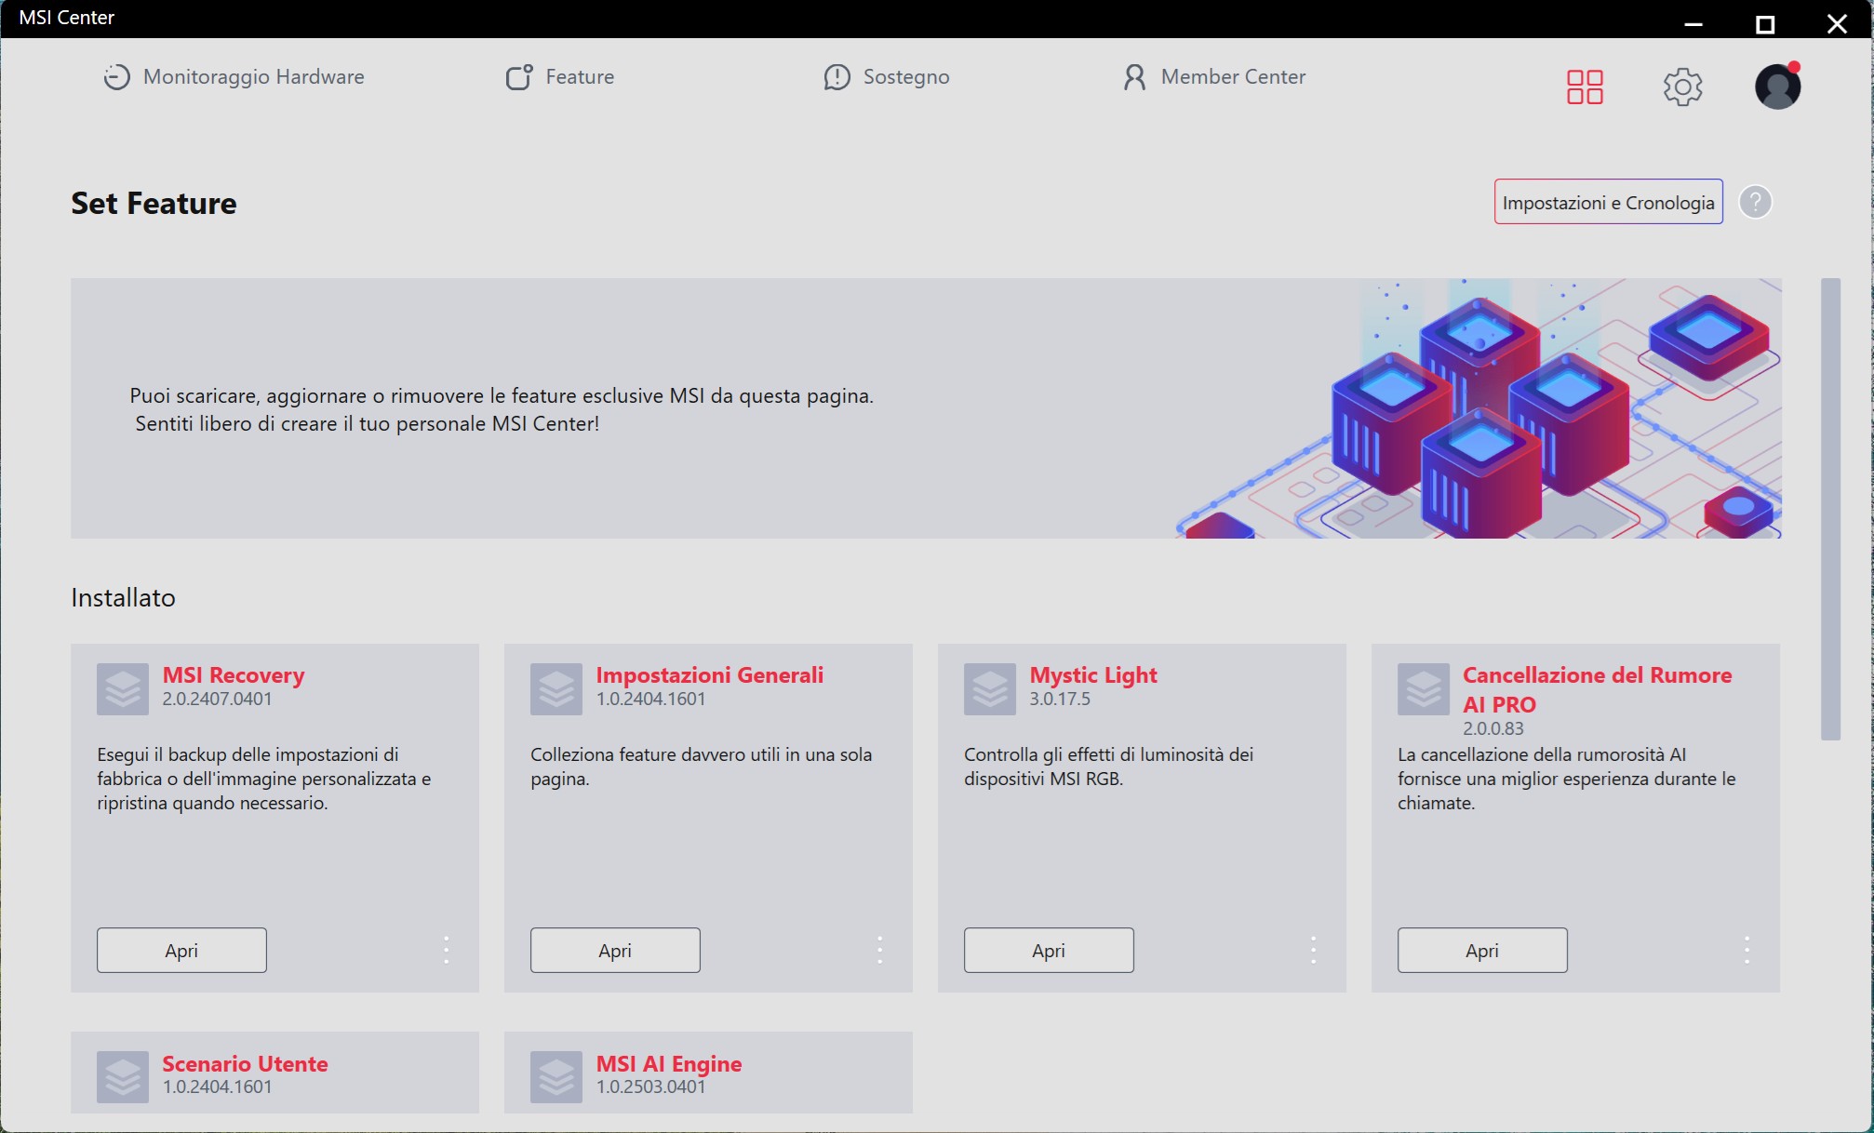Image resolution: width=1874 pixels, height=1133 pixels.
Task: Click the Mystic Light layer icon
Action: 990,689
